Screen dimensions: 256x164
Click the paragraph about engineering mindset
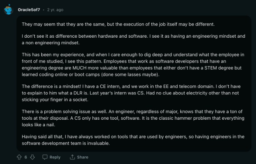(133, 40)
